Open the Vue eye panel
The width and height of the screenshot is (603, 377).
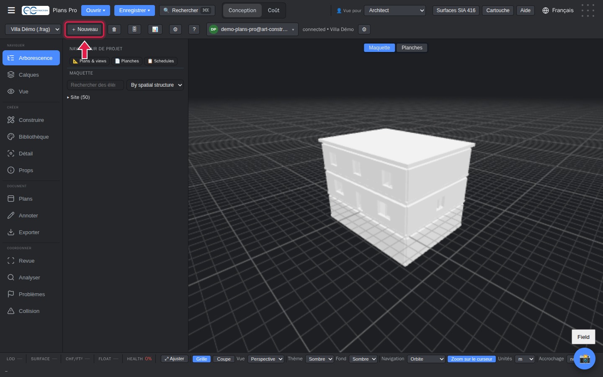pyautogui.click(x=31, y=91)
